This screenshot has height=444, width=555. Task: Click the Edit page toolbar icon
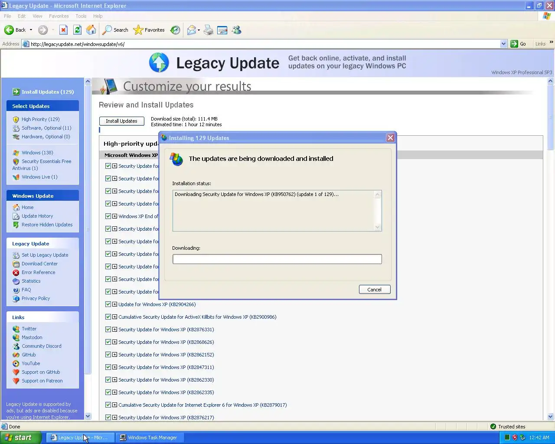222,30
